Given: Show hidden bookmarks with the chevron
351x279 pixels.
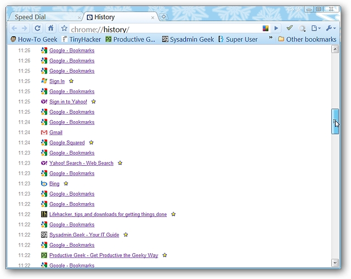Looking at the screenshot, I should [x=270, y=37].
